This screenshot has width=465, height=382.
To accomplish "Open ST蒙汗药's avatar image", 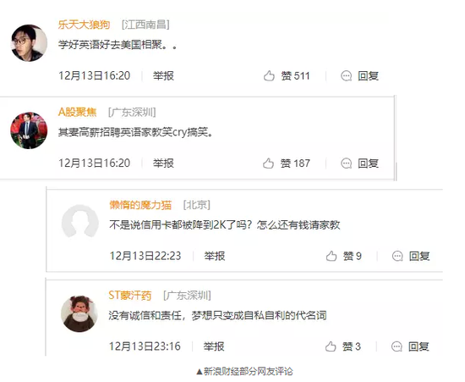I will coord(79,313).
